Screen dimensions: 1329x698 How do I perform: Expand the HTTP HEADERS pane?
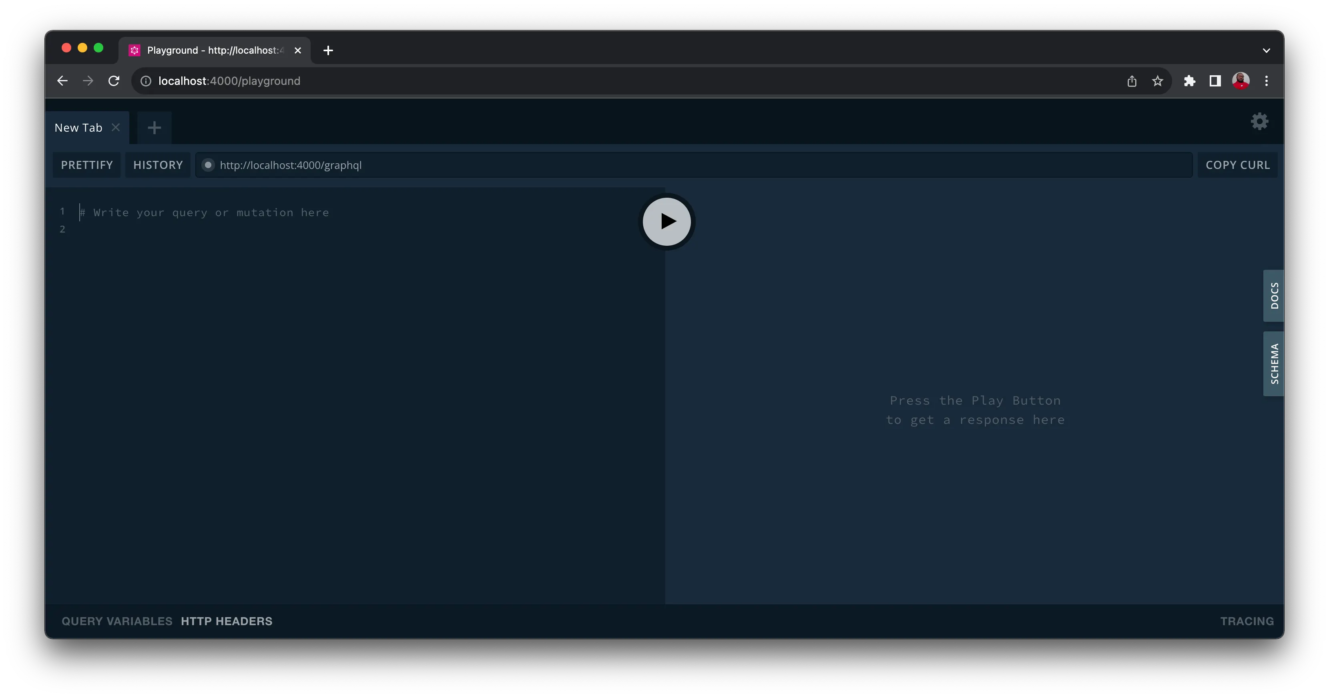coord(227,621)
